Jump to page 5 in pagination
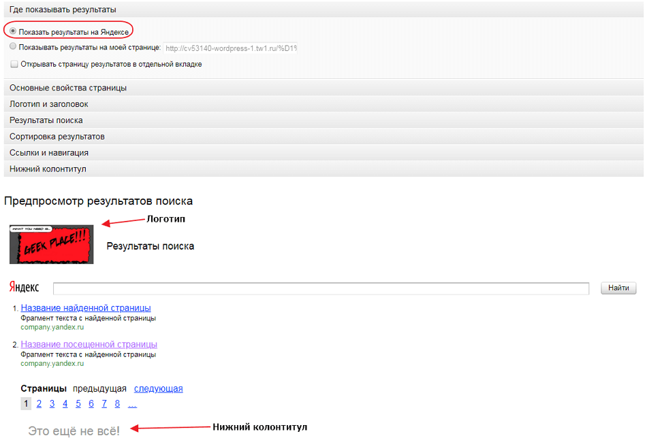 [x=78, y=404]
